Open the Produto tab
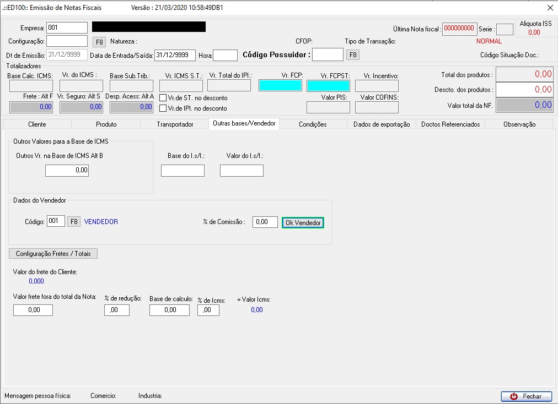The image size is (558, 404). click(x=106, y=124)
